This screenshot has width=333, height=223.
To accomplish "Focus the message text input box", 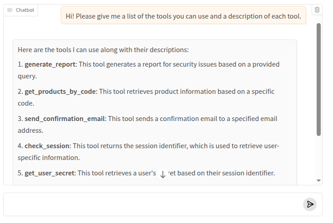I will (x=152, y=204).
